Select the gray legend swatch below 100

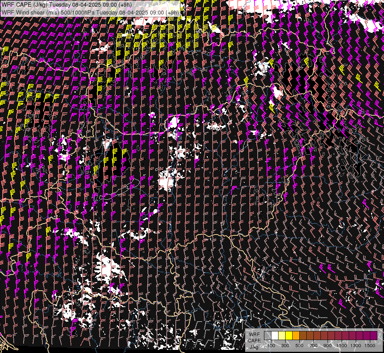268,336
